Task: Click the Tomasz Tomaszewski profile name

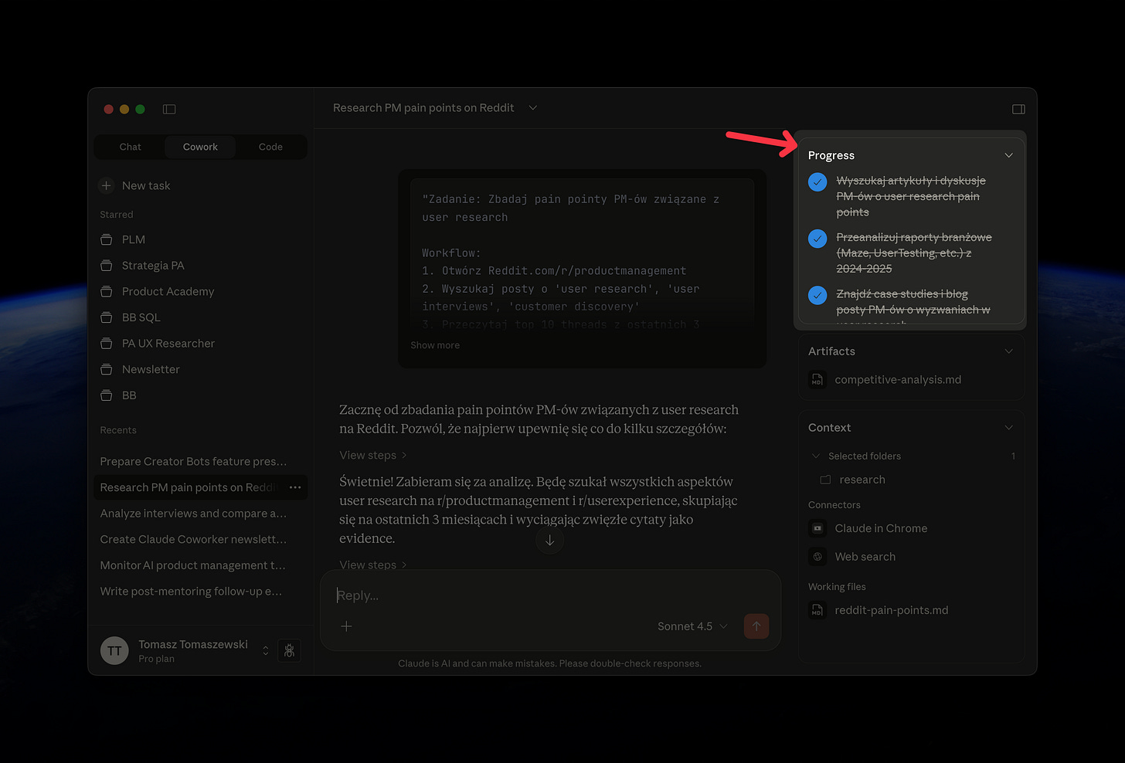Action: click(x=193, y=644)
